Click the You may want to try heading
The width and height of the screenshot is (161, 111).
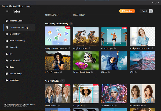click(x=57, y=24)
